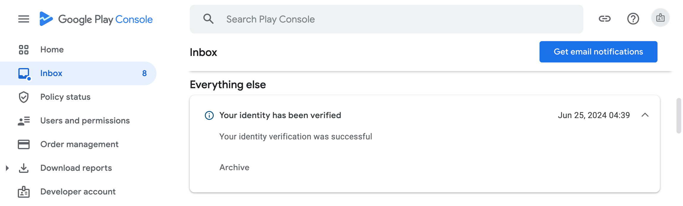Open the copy link icon in the header
The width and height of the screenshot is (683, 206).
[x=604, y=19]
